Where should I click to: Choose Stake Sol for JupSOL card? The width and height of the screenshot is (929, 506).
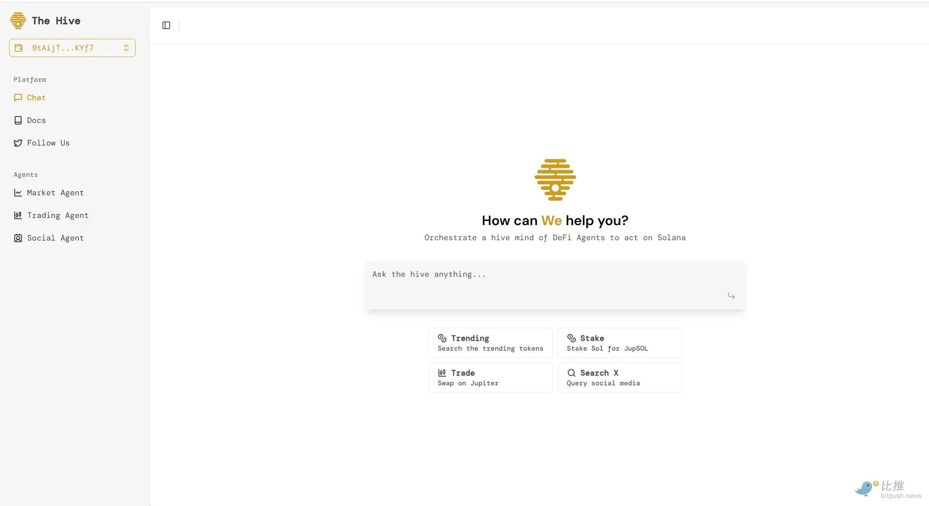click(x=619, y=343)
